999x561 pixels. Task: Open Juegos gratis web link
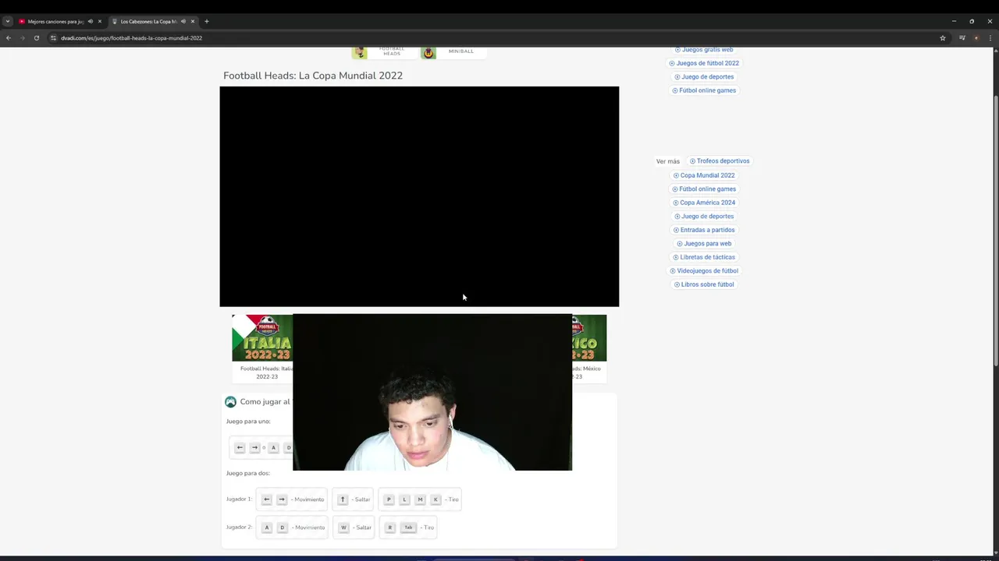[704, 50]
